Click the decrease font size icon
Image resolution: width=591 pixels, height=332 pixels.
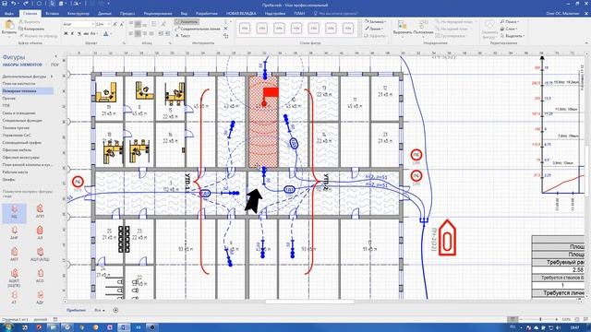121,24
